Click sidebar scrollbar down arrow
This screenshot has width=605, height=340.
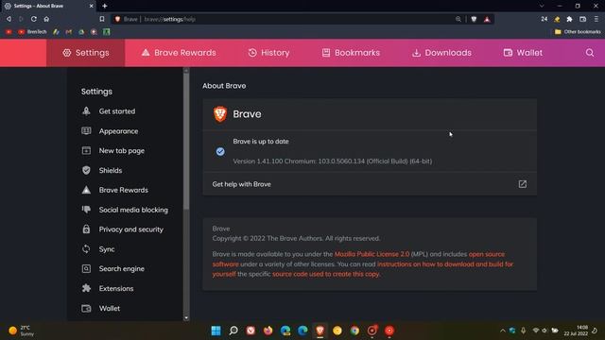coord(186,318)
